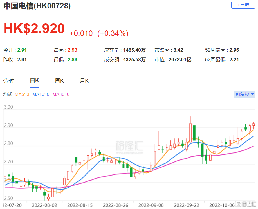Click the MA30 moving average label

tap(61, 94)
